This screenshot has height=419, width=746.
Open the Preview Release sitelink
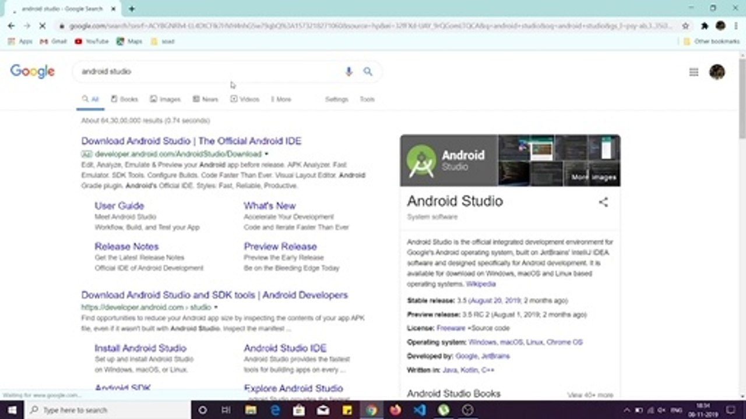pyautogui.click(x=280, y=247)
